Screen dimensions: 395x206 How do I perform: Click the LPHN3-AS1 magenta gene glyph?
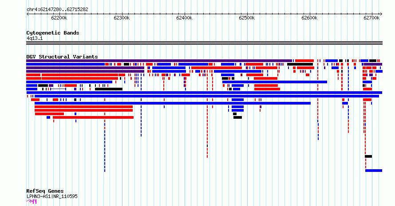tap(32, 201)
